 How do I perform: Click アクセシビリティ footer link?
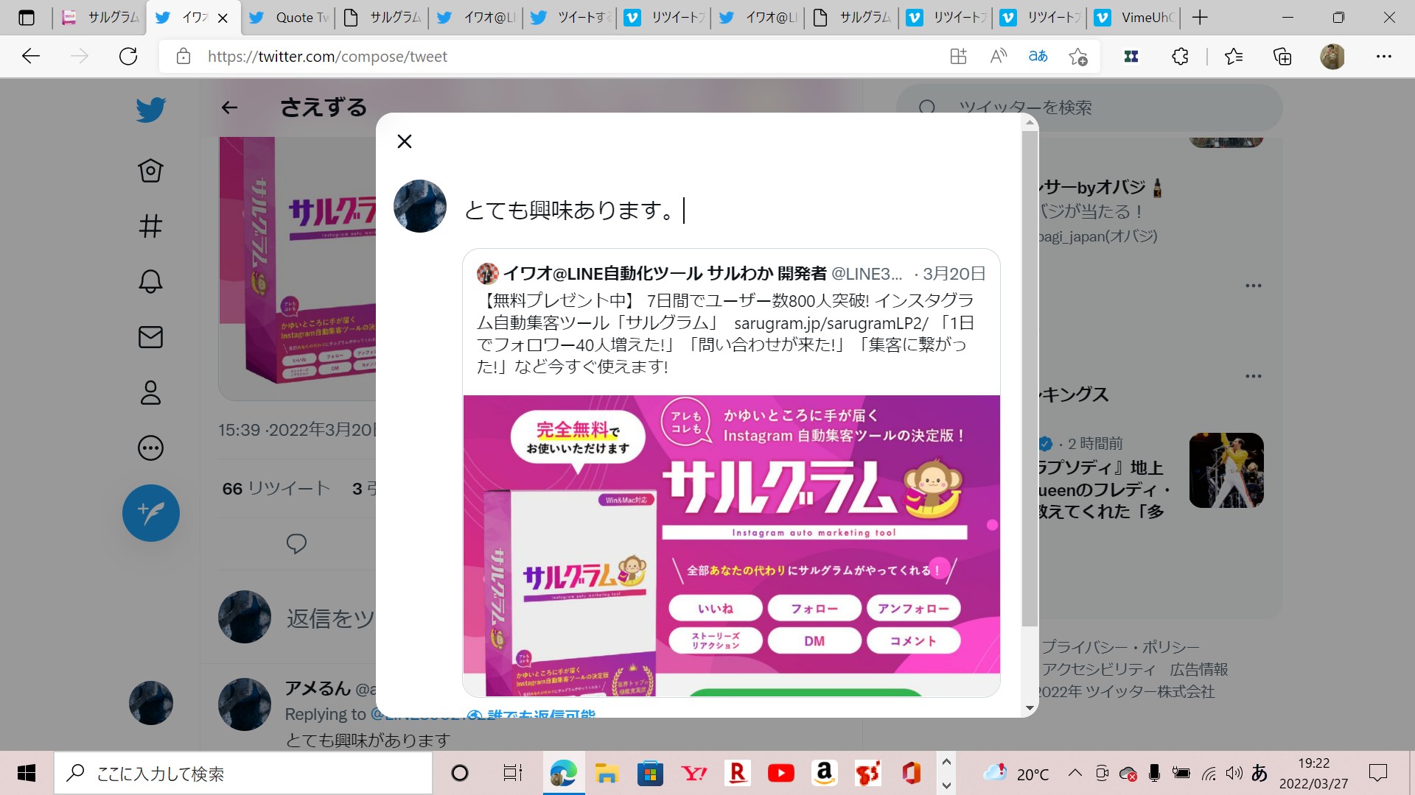[x=1099, y=670]
